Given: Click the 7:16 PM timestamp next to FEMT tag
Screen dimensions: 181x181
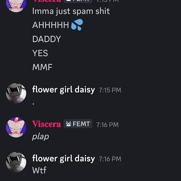Looking at the screenshot, I should [107, 125].
